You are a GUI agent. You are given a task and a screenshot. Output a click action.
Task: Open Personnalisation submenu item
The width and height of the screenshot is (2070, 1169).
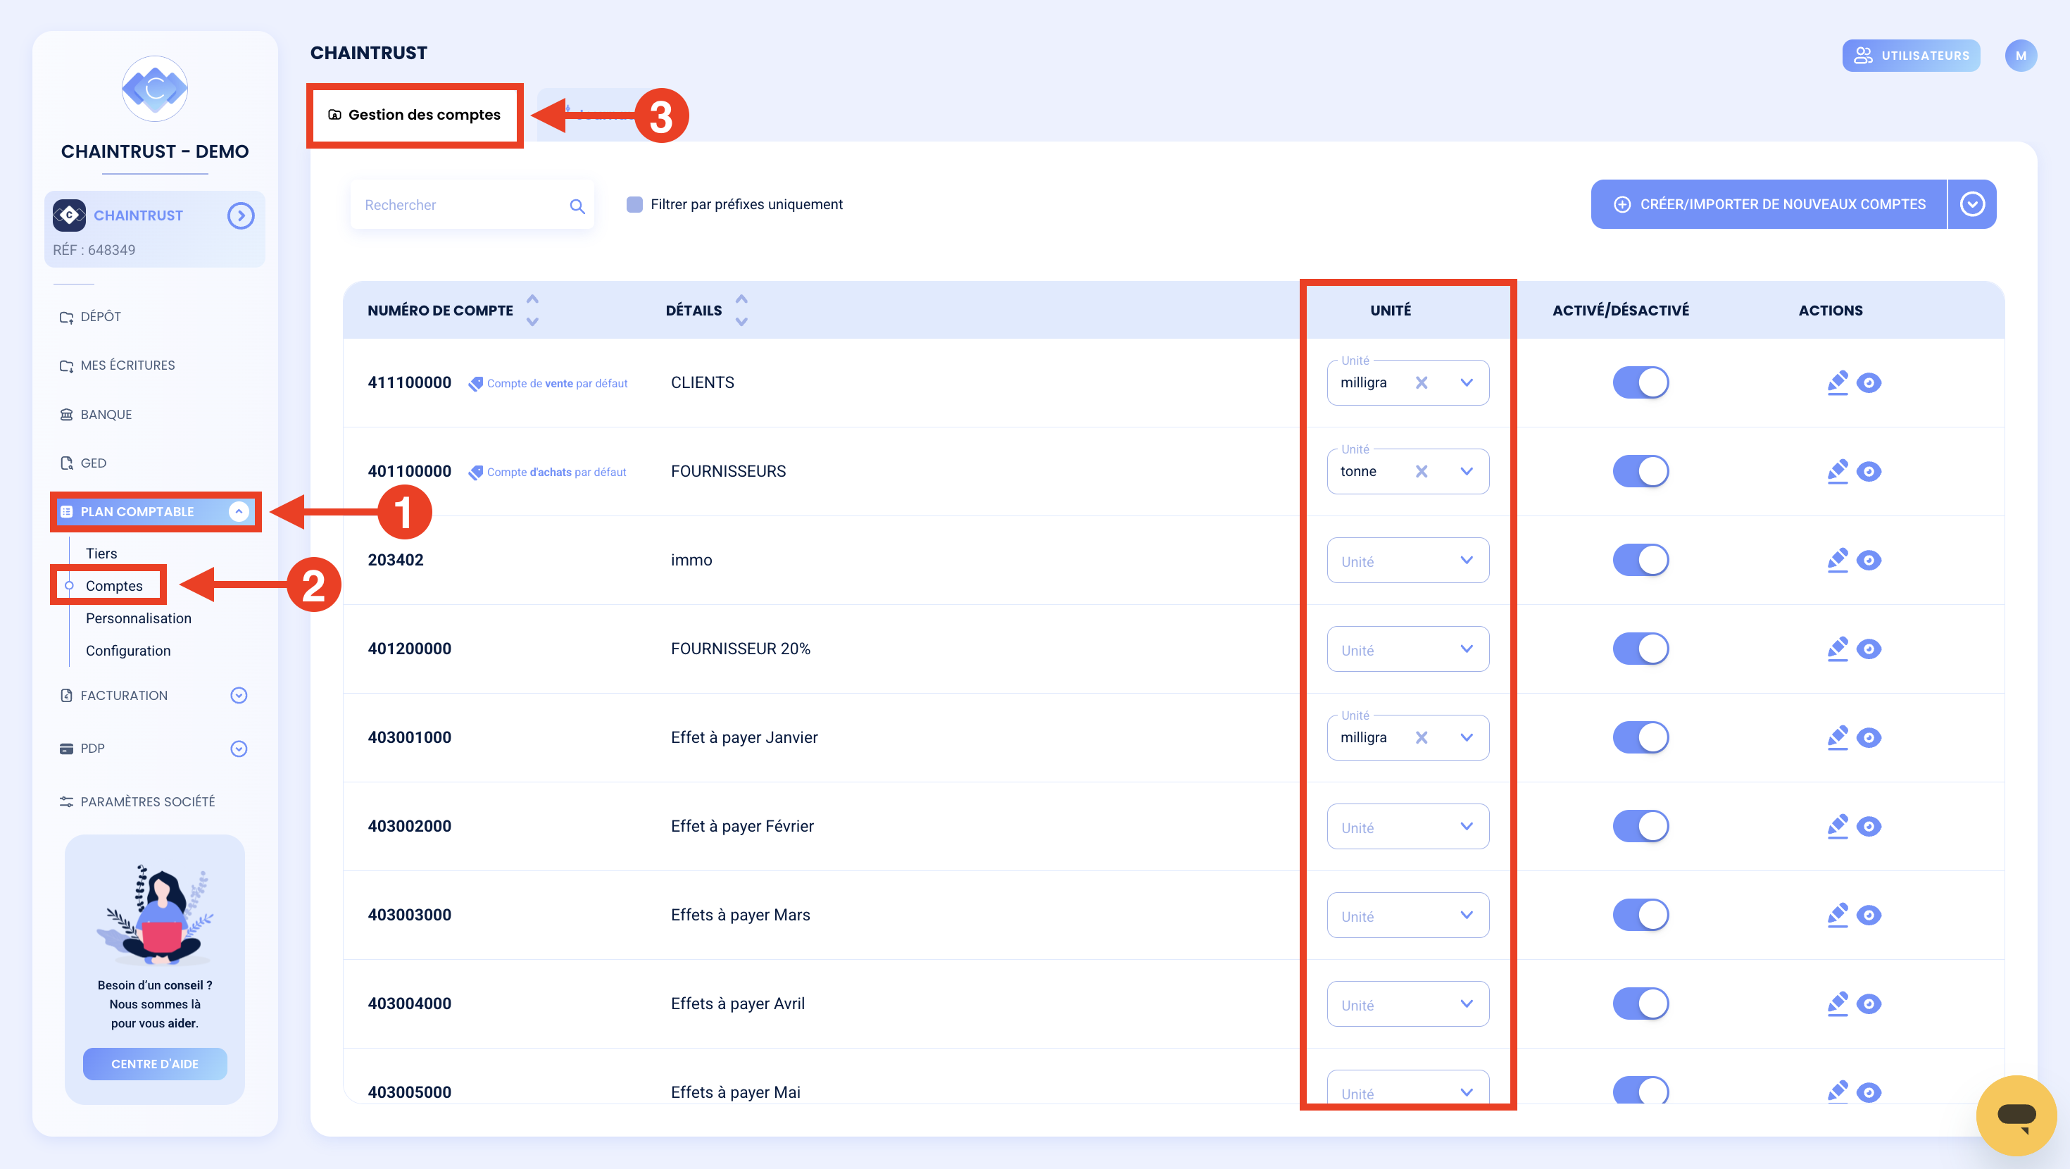click(138, 618)
